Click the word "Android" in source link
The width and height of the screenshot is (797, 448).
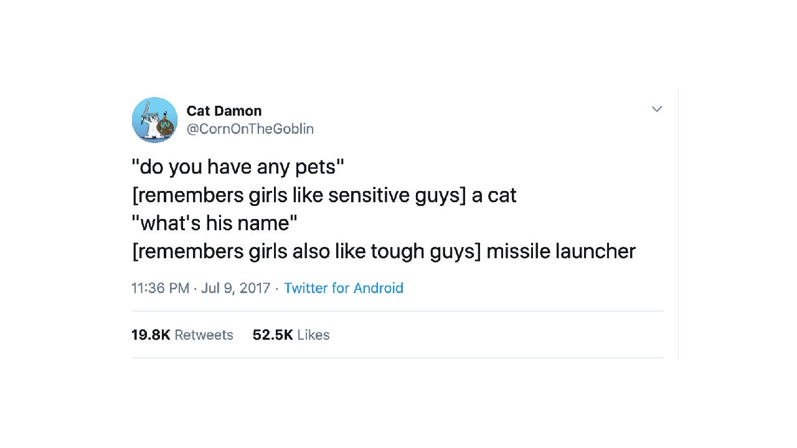coord(378,288)
